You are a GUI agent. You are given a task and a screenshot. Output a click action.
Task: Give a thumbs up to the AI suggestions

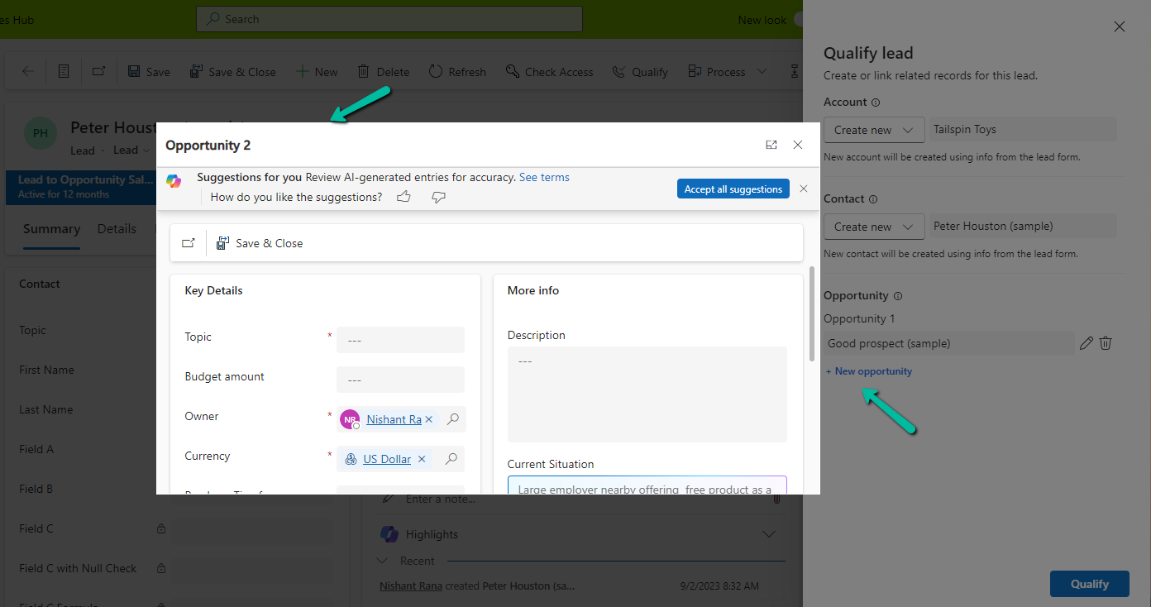pos(404,197)
